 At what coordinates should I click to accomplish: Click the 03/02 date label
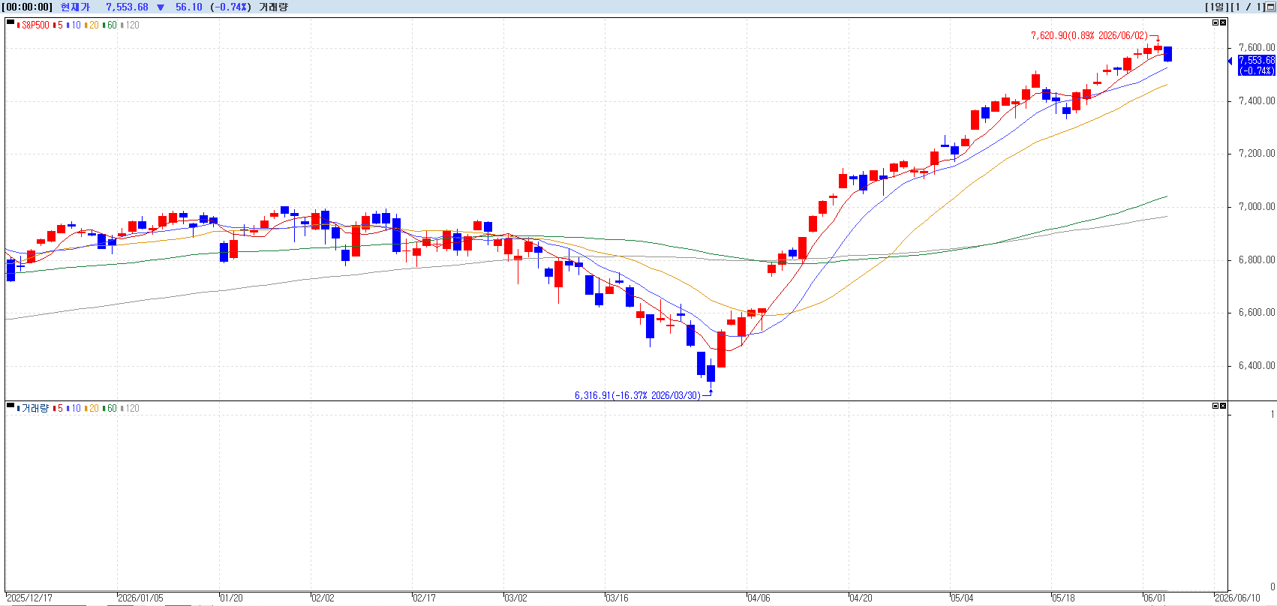515,598
